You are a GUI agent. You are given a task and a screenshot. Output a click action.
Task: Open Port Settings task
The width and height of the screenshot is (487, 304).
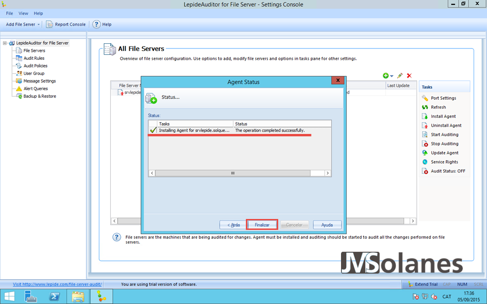point(443,98)
